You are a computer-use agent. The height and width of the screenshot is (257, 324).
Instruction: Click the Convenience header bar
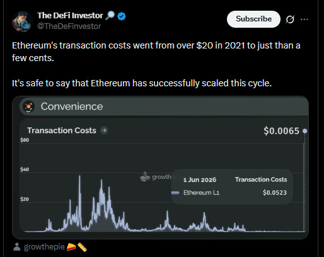[x=164, y=106]
